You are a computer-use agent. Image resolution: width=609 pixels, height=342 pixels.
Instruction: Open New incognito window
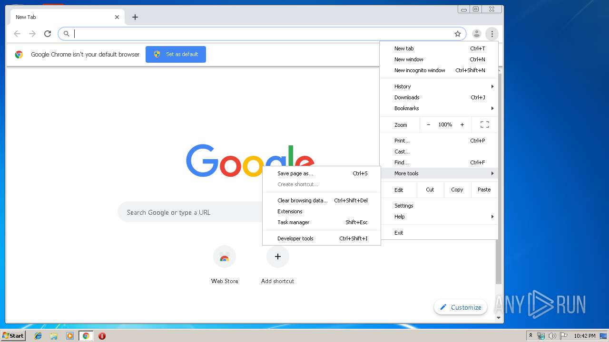pos(439,70)
